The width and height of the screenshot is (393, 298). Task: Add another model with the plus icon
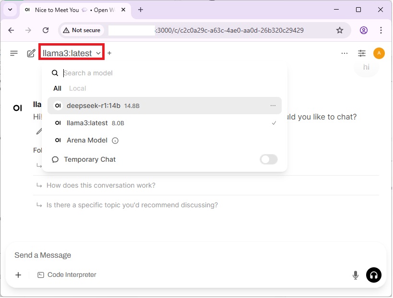(x=109, y=53)
